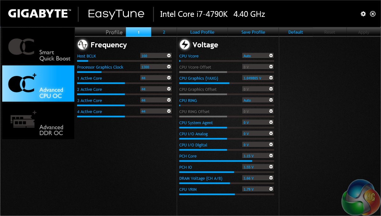Open the PCH Core voltage dropdown
Viewport: 381px width, 216px height.
(x=271, y=156)
